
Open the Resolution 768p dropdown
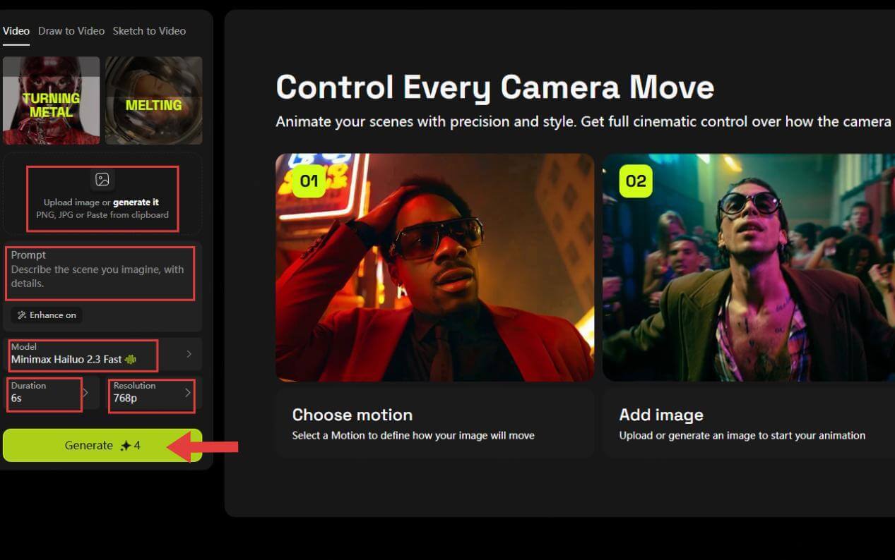click(x=152, y=393)
